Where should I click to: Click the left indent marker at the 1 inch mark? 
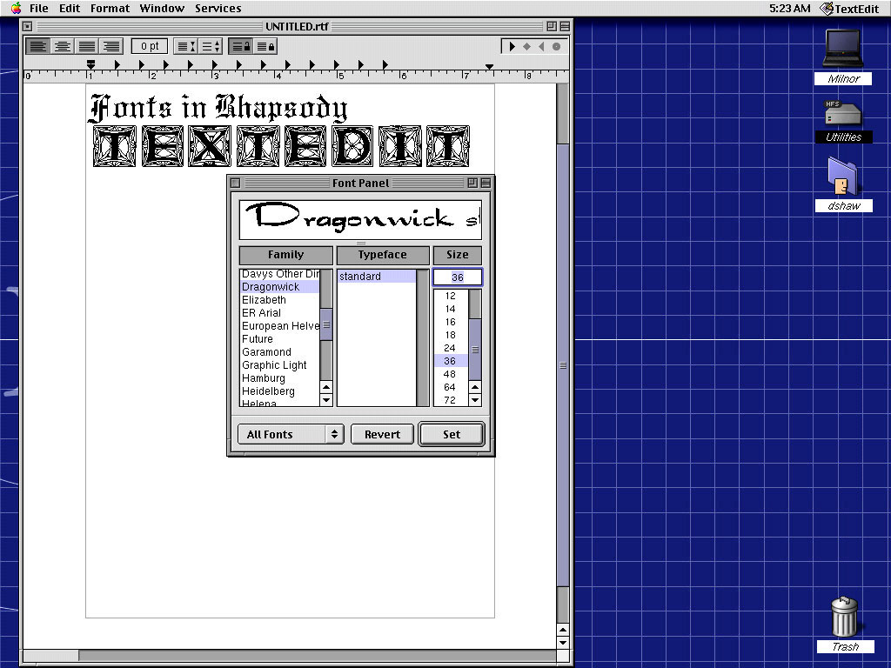[90, 64]
